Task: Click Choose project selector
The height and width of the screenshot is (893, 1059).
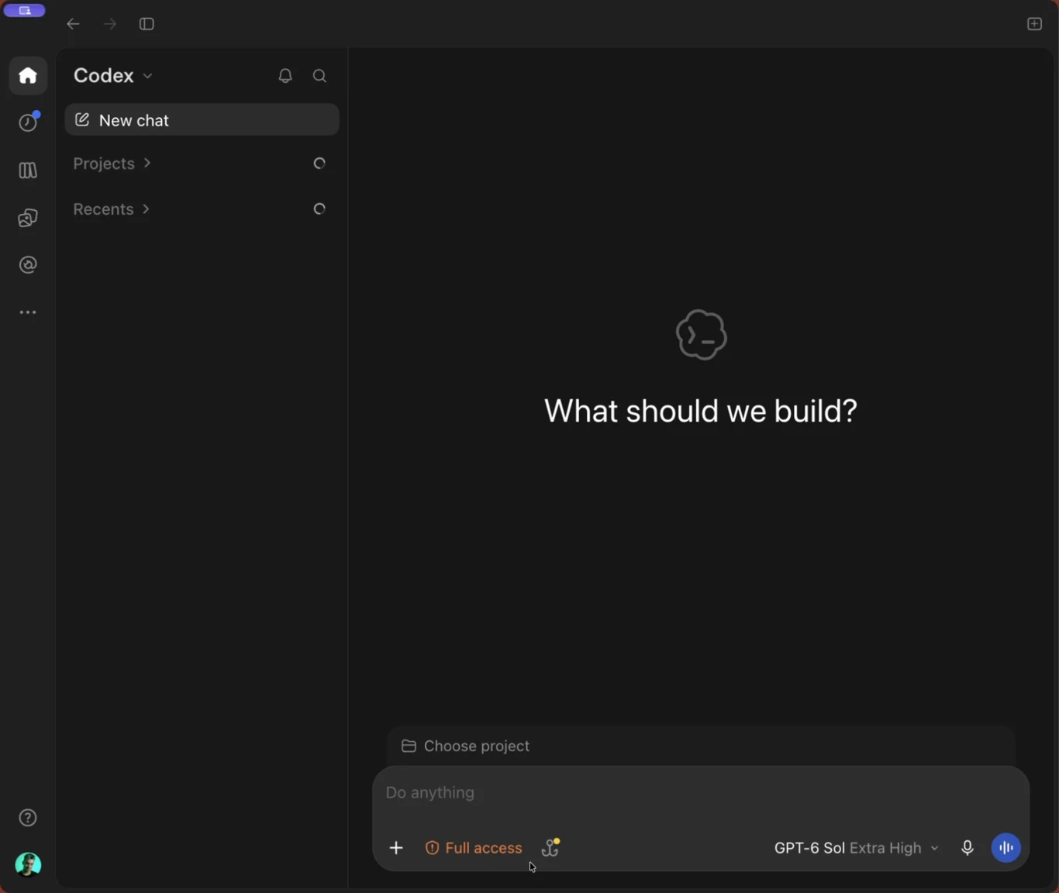Action: [465, 746]
